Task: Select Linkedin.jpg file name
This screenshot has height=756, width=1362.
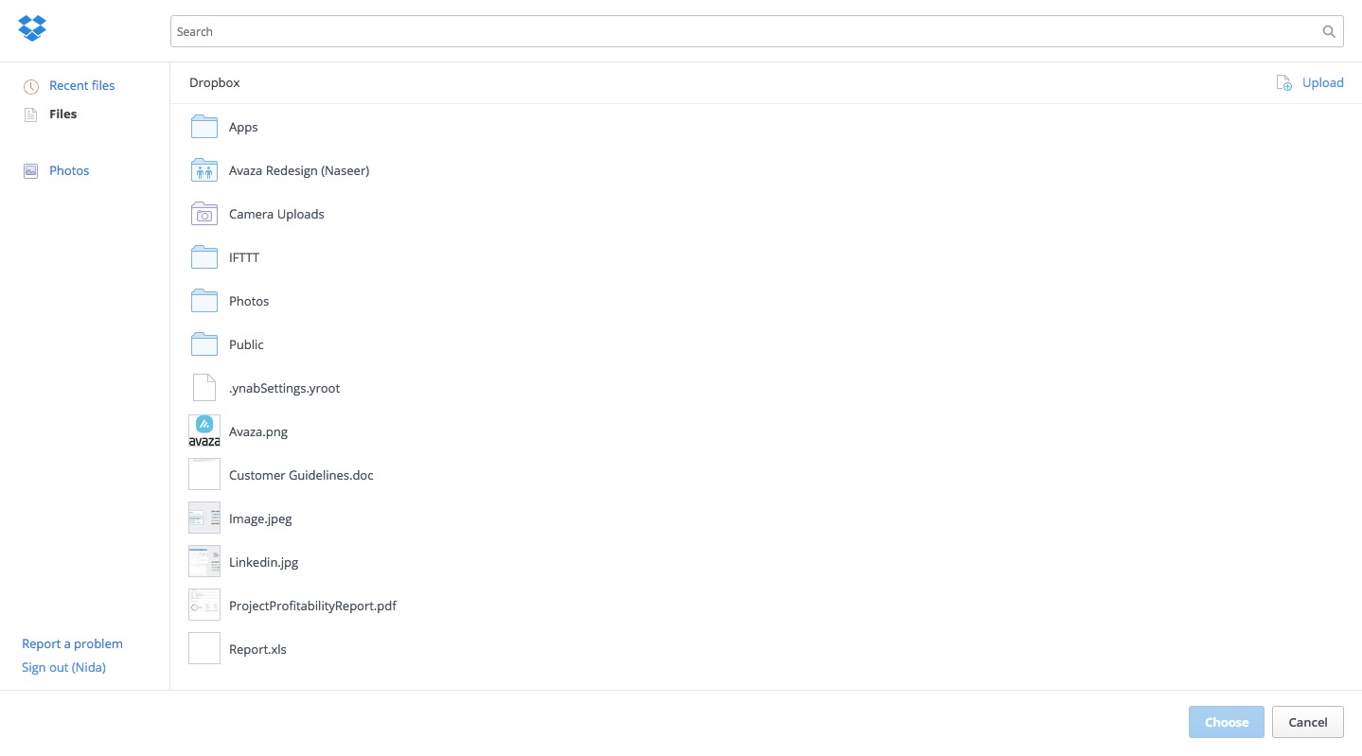Action: (x=263, y=563)
